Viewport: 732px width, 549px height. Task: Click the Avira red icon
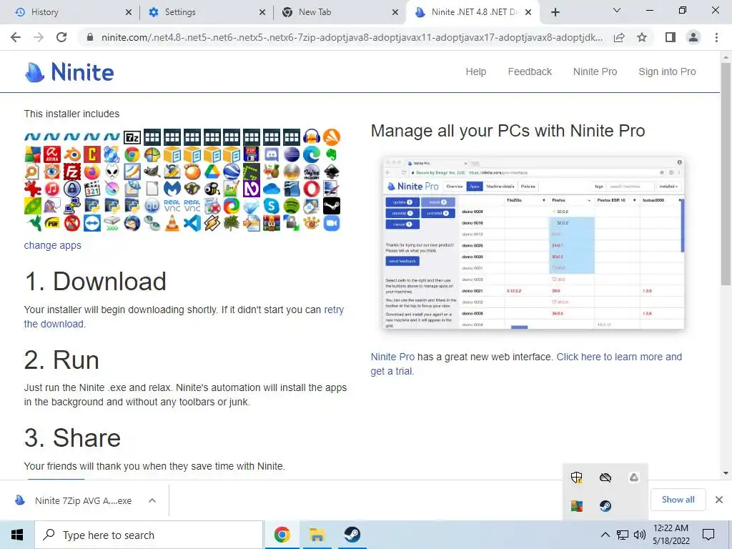(x=52, y=154)
